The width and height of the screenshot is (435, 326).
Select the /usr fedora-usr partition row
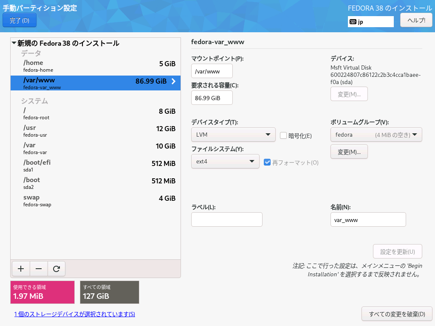[x=96, y=131]
